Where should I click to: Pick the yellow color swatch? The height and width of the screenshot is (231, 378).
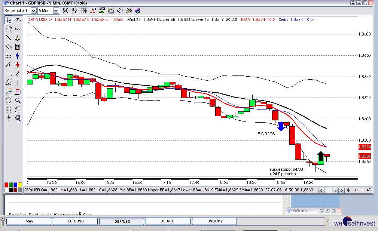point(19,185)
